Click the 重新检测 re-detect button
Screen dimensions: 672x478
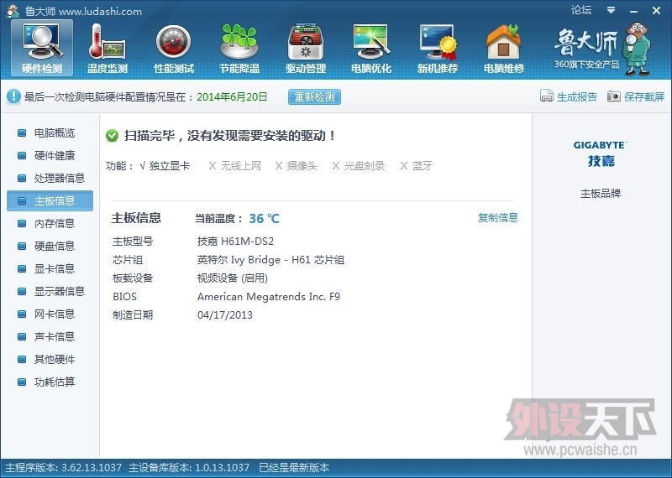coord(314,96)
